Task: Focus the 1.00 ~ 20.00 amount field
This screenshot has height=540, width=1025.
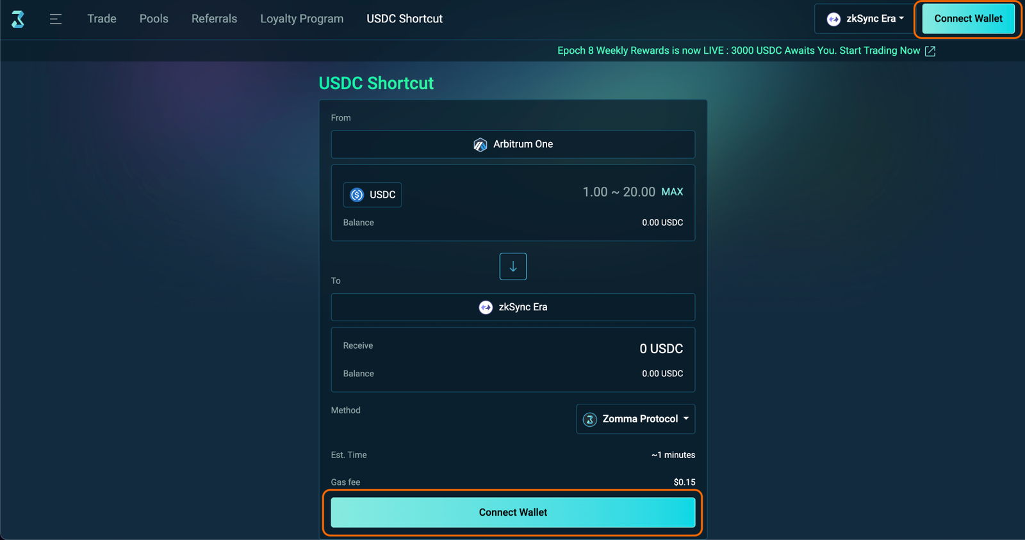Action: pyautogui.click(x=619, y=192)
